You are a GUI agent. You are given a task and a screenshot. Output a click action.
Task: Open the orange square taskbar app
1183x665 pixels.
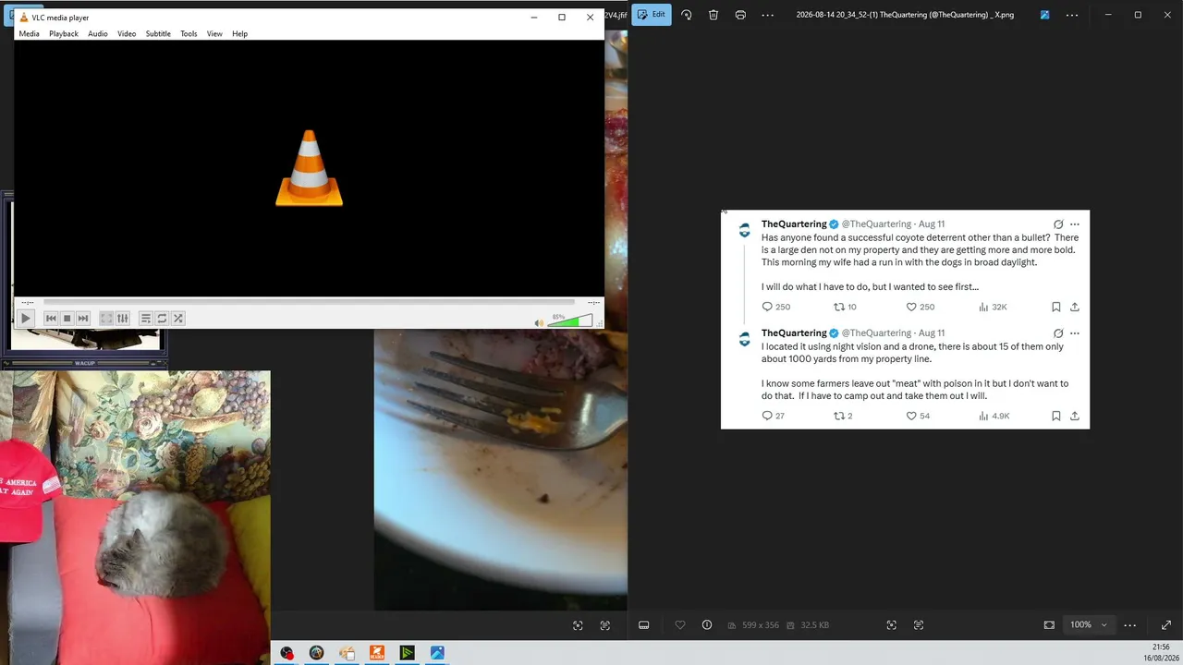(377, 653)
